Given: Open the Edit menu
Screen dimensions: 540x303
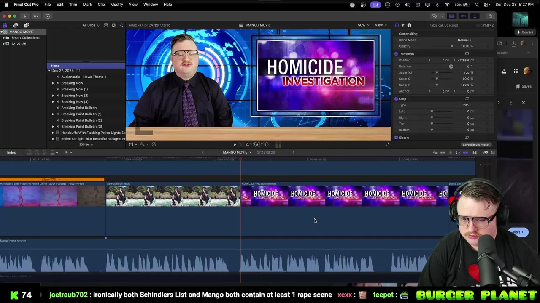Looking at the screenshot, I should coord(60,5).
